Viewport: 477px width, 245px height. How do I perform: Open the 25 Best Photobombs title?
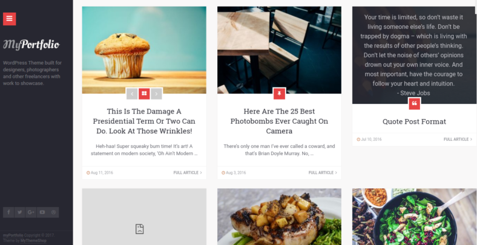coord(279,121)
